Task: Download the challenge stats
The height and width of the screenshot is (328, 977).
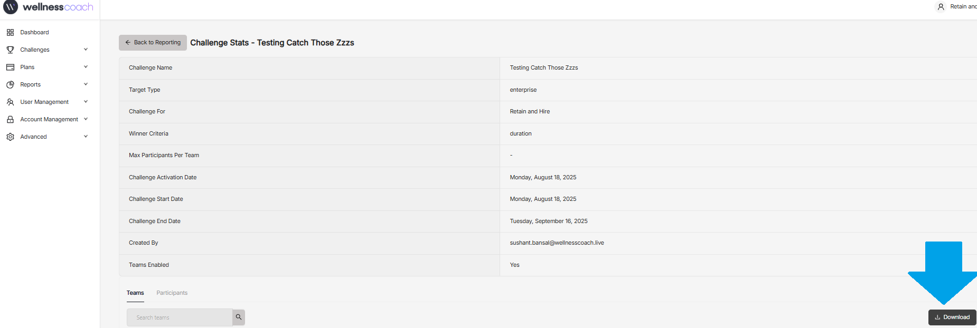Action: tap(952, 317)
